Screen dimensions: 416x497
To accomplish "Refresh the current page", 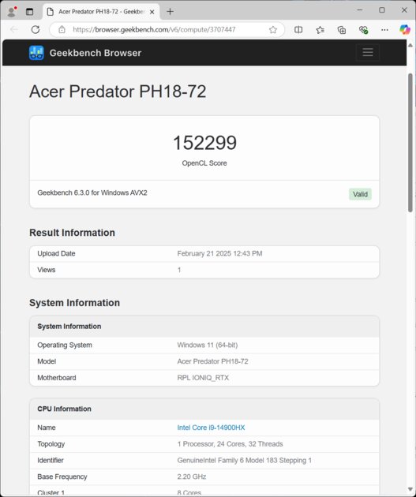I will (x=36, y=30).
